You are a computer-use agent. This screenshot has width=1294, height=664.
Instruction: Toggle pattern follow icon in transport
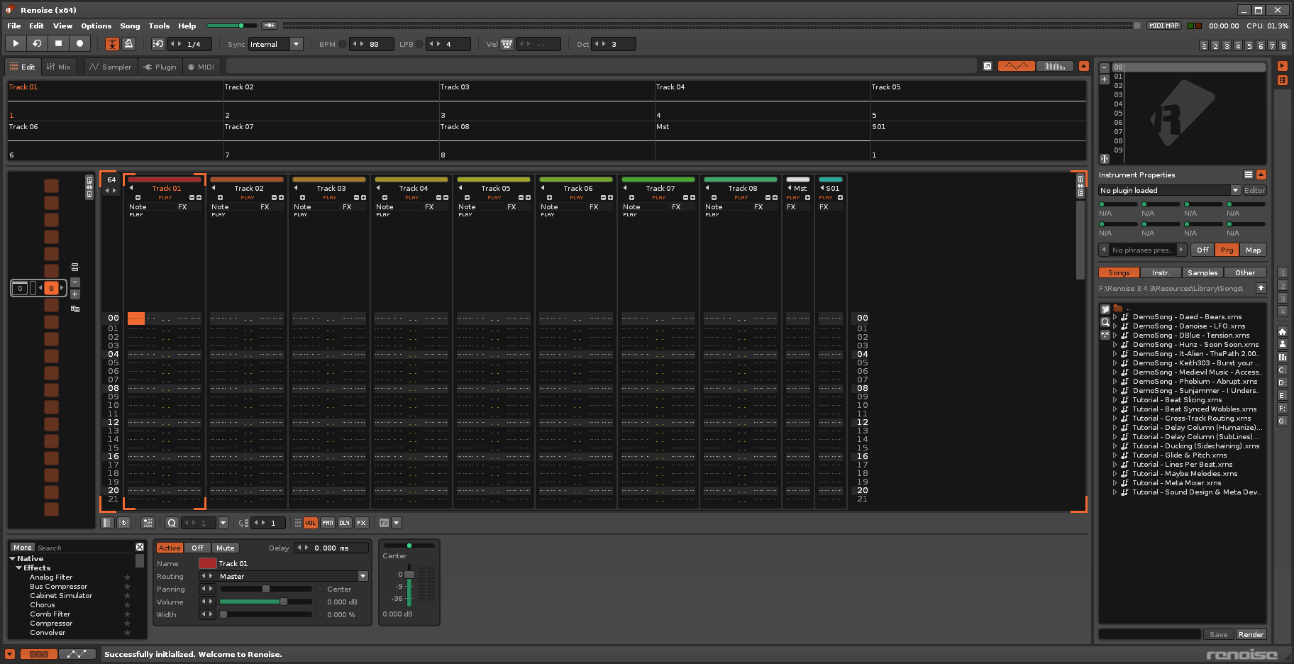pyautogui.click(x=112, y=44)
